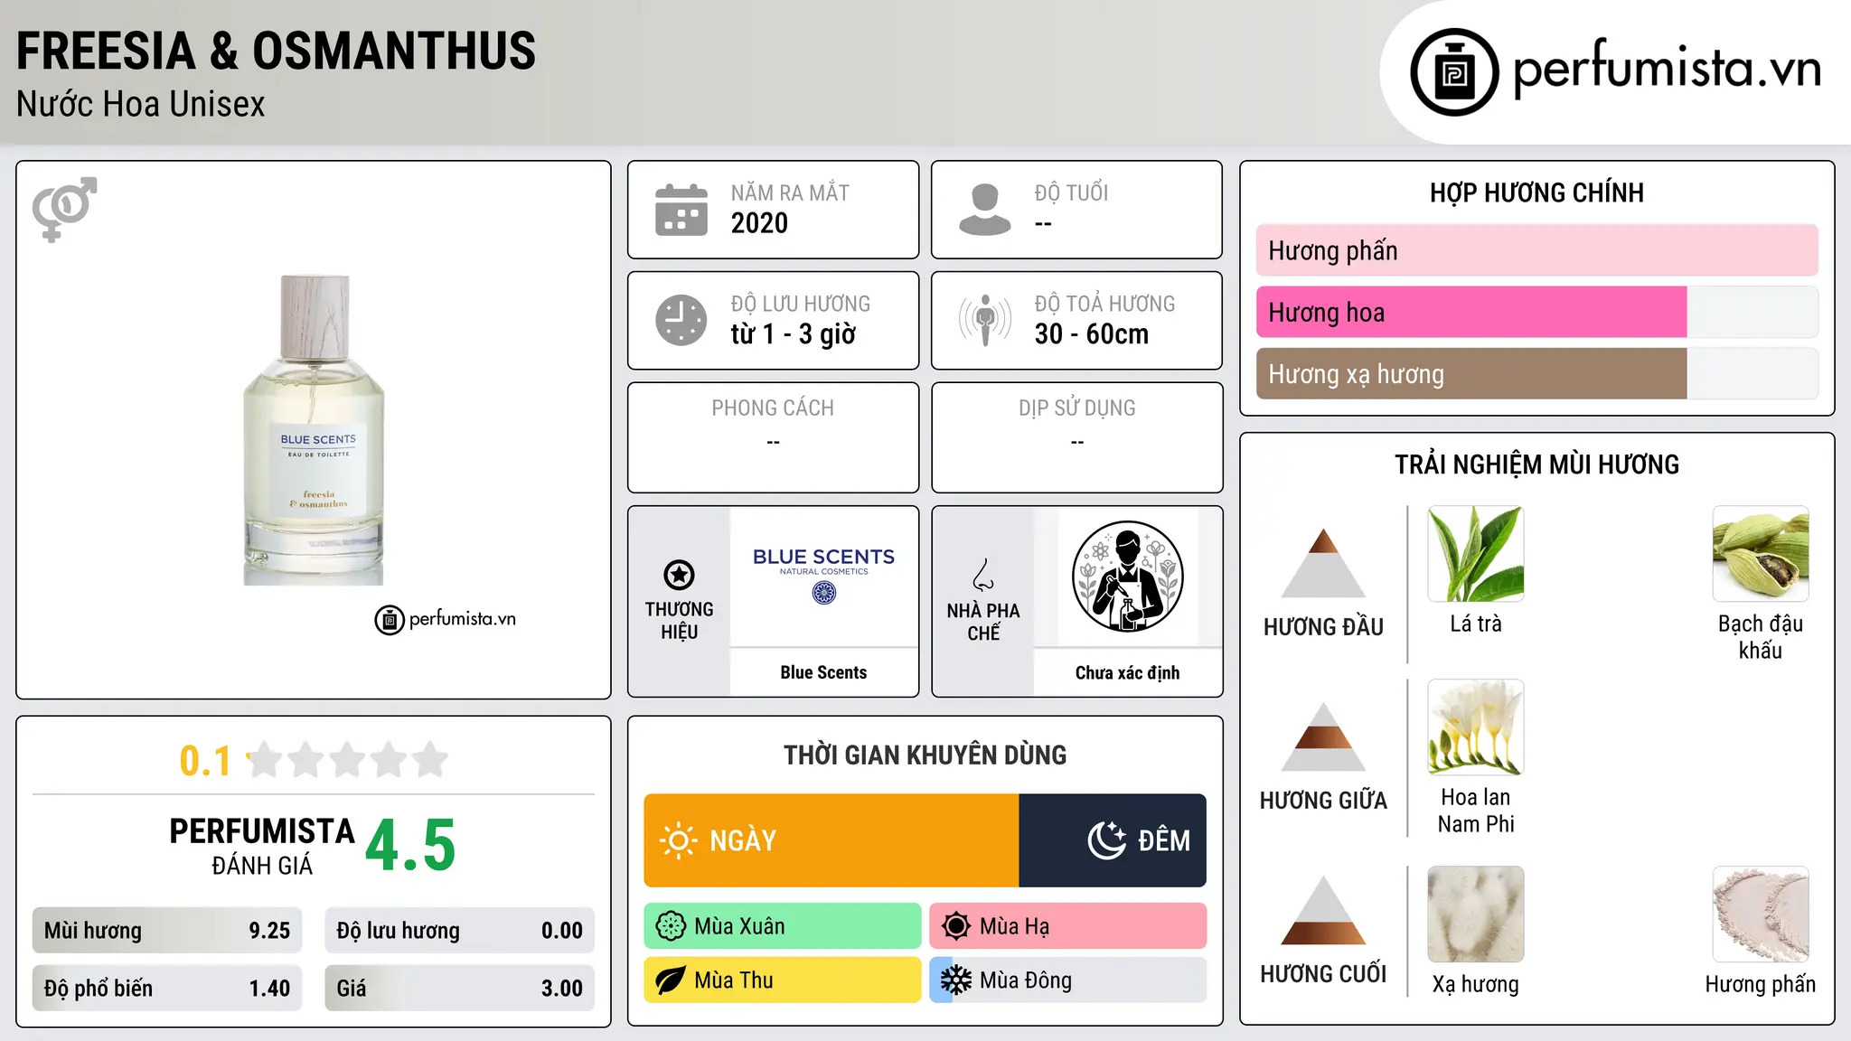Open the Hương phấn note thumbnail
This screenshot has height=1041, width=1851.
click(x=1761, y=914)
